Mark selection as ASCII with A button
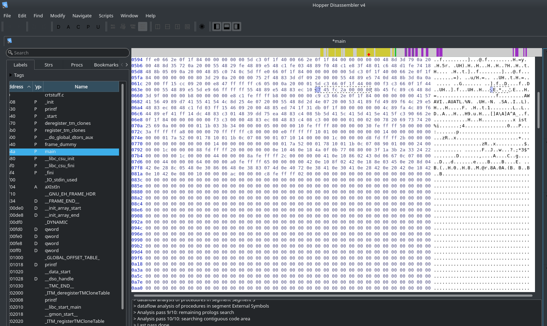The image size is (547, 326). [68, 27]
